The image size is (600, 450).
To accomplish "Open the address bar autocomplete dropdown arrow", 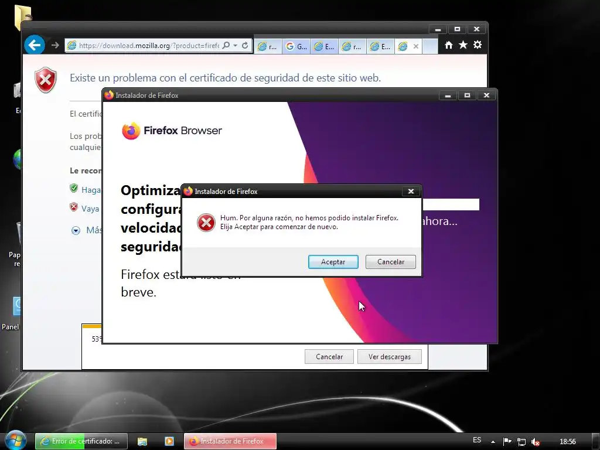I will pos(236,46).
